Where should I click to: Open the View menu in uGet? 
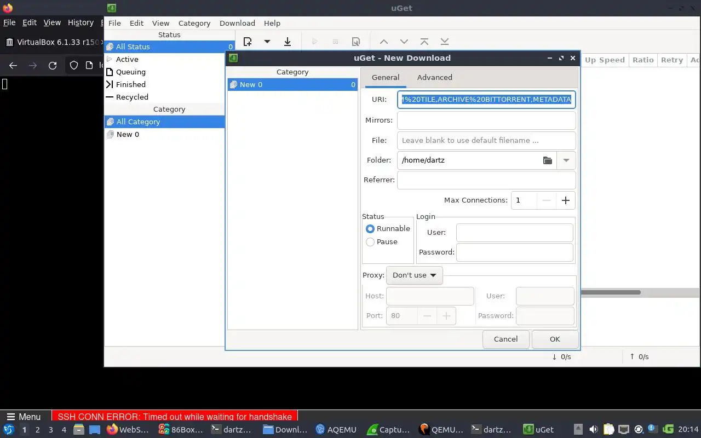pos(160,23)
